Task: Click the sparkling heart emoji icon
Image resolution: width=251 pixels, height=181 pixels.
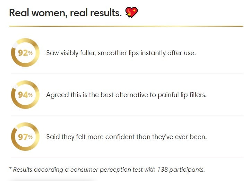Action: (131, 13)
